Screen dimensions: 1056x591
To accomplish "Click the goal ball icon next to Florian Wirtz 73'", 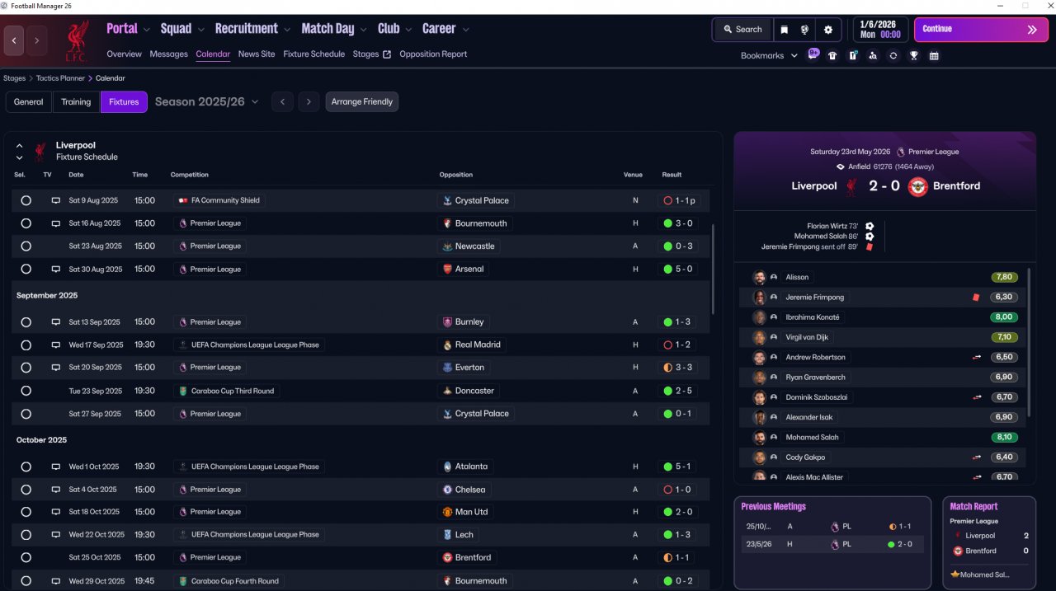I will [870, 226].
